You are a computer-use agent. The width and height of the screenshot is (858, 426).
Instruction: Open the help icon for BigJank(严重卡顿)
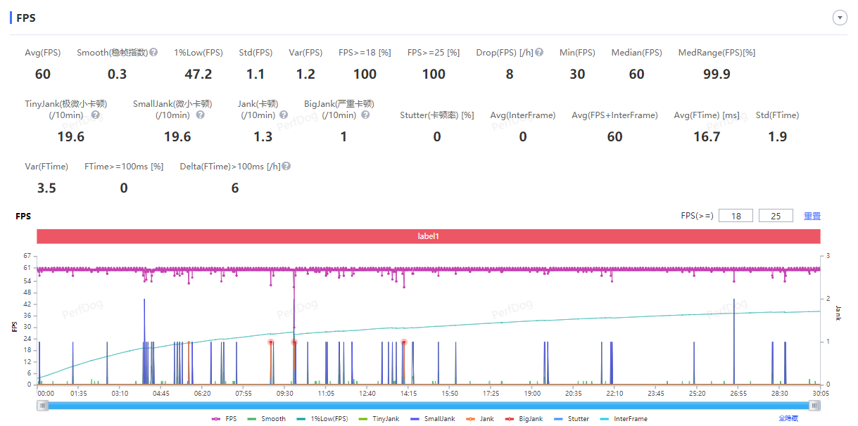365,115
